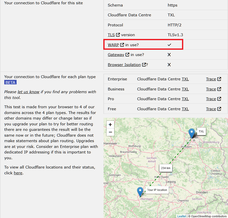Click the Your IP location map pin
The width and height of the screenshot is (228, 218).
pos(140,192)
